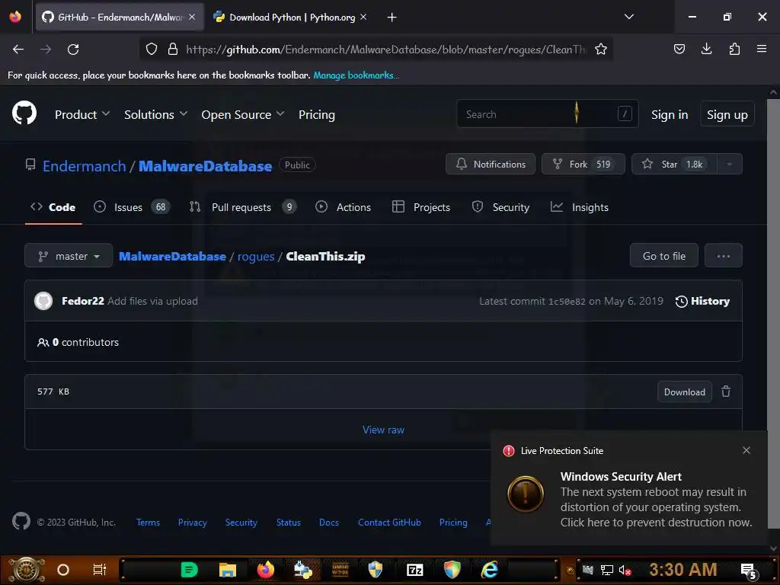Open Docs link in footer
Screen dimensions: 780x585
(x=329, y=523)
